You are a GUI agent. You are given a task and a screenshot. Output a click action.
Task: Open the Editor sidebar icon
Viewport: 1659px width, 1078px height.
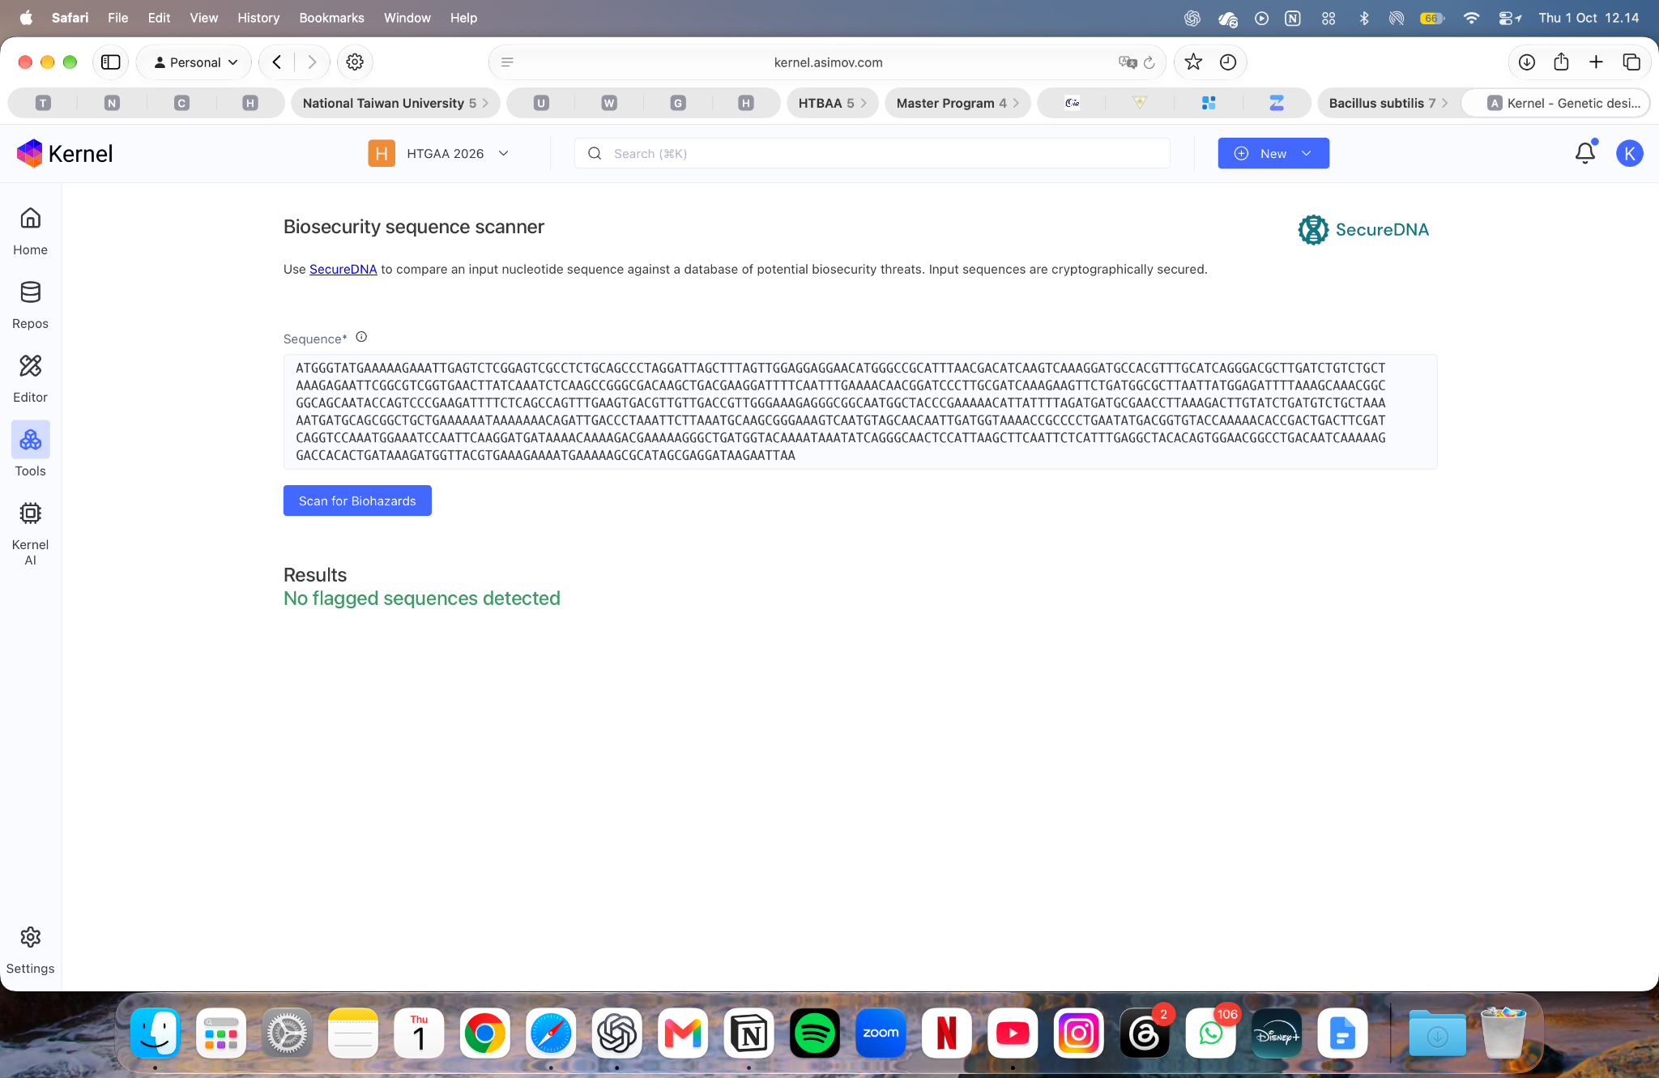tap(30, 378)
